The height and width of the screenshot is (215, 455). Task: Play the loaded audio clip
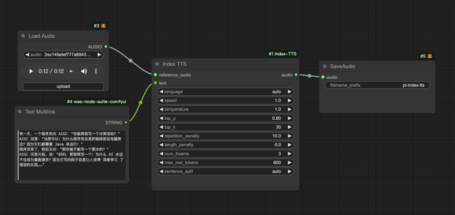(x=31, y=71)
